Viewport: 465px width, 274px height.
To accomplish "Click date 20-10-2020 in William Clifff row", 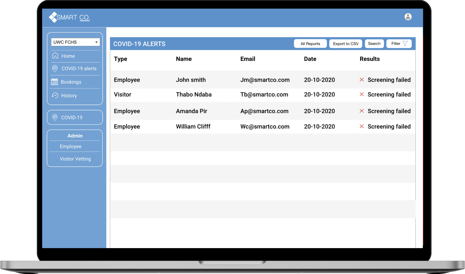I will click(319, 126).
